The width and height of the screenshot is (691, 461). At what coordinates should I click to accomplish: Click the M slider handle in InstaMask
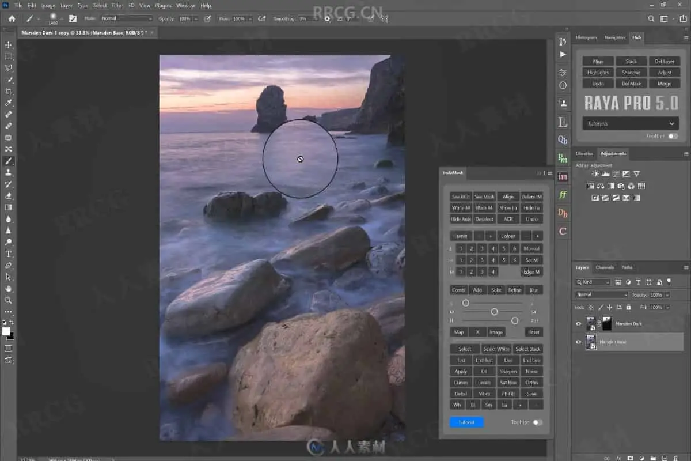coord(494,312)
